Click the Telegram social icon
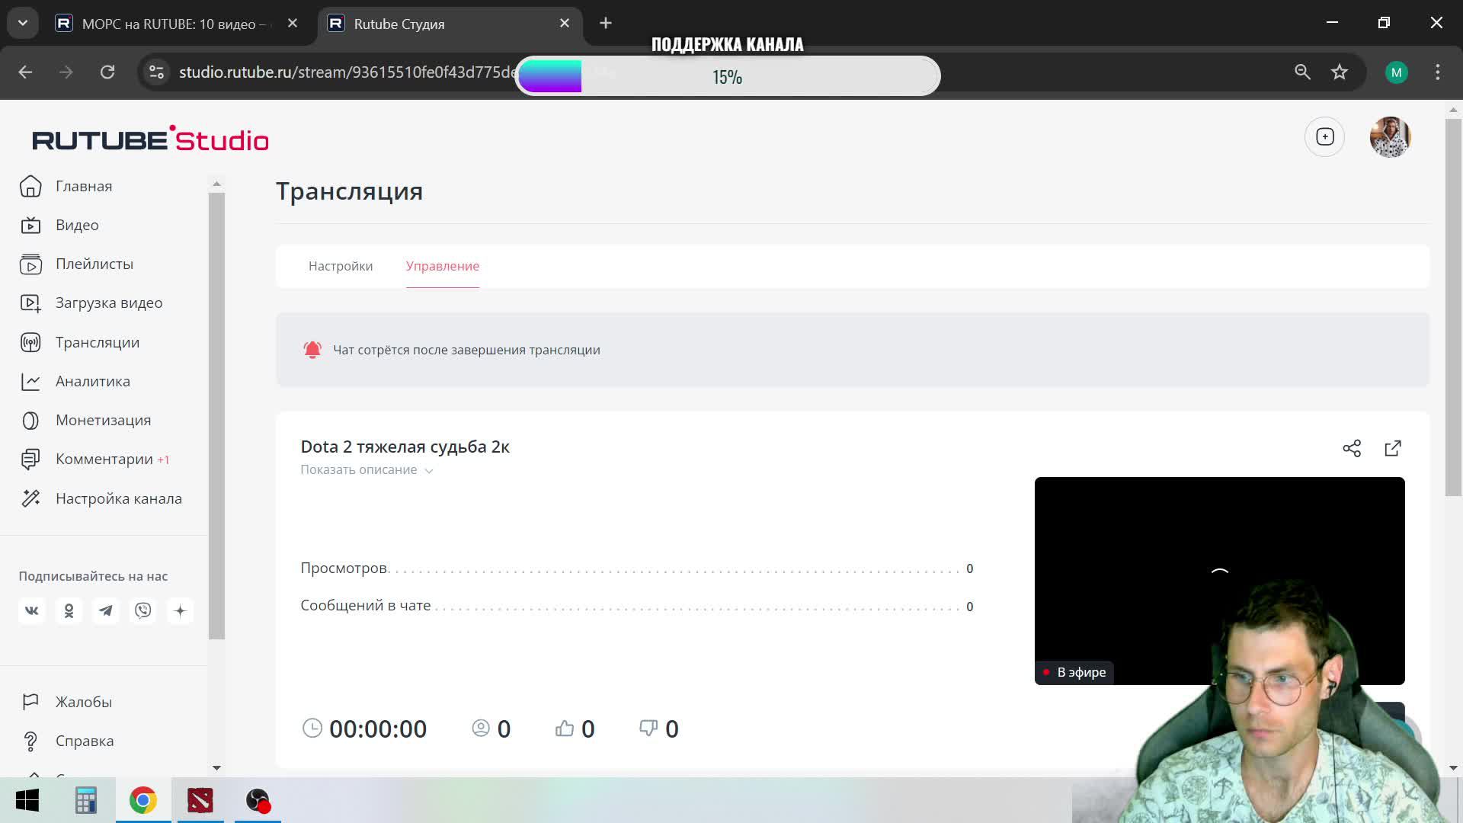 pos(106,610)
